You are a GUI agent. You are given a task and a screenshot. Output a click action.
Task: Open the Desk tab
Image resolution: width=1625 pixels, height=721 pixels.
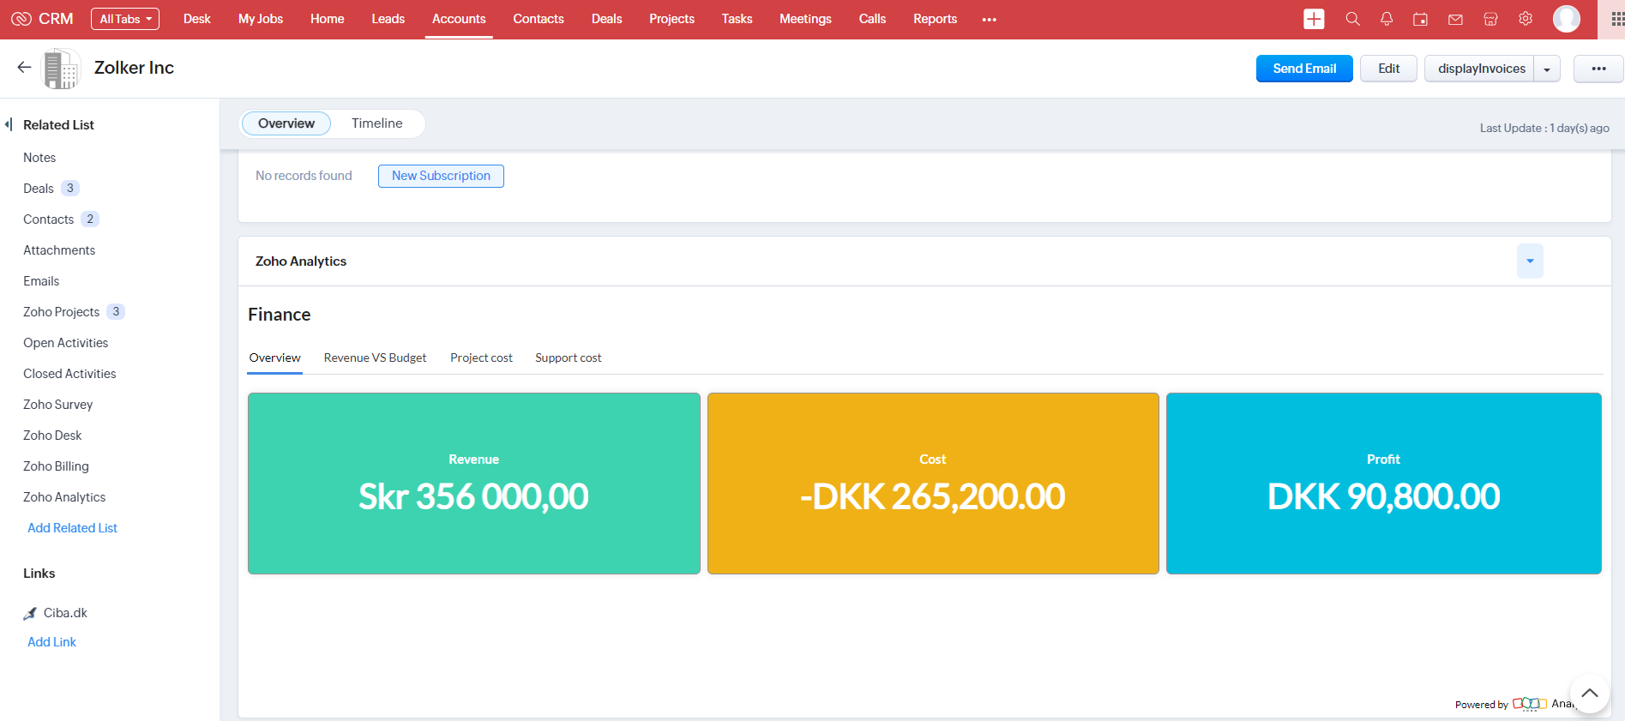[x=196, y=19]
